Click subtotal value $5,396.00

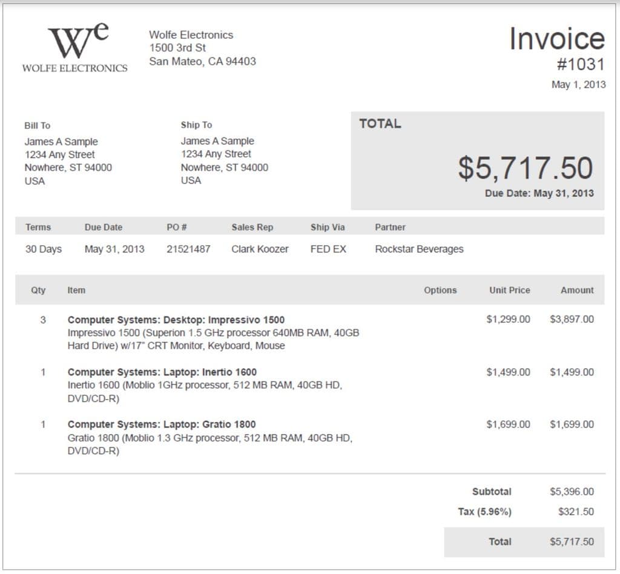(x=572, y=492)
